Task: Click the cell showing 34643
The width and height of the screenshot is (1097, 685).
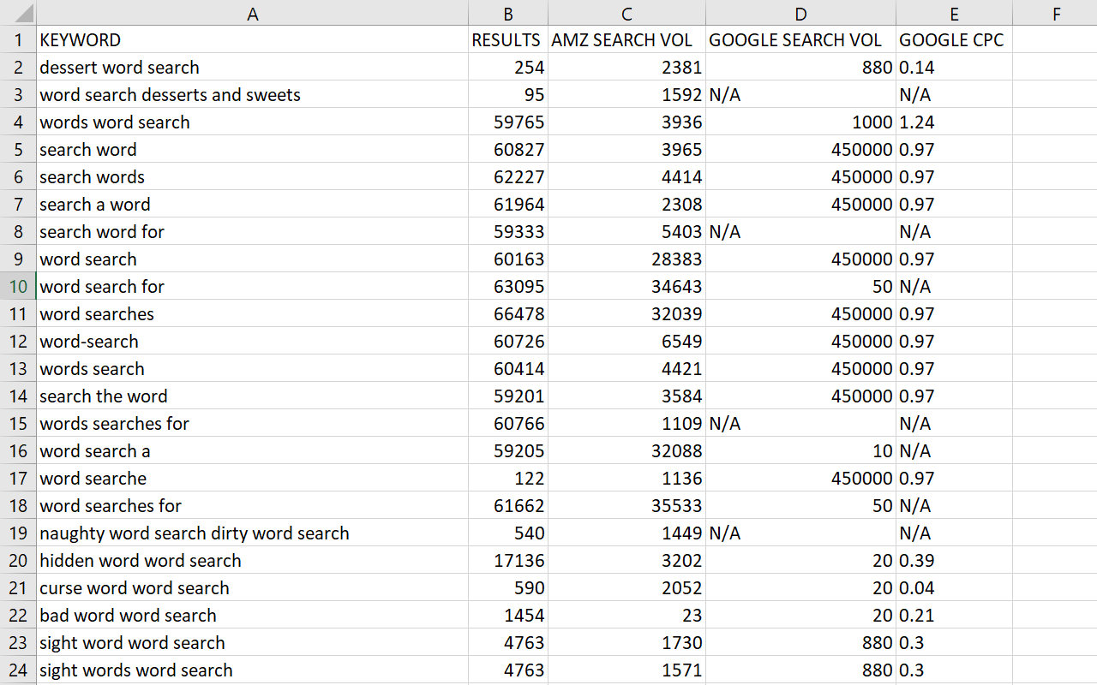Action: pyautogui.click(x=626, y=287)
